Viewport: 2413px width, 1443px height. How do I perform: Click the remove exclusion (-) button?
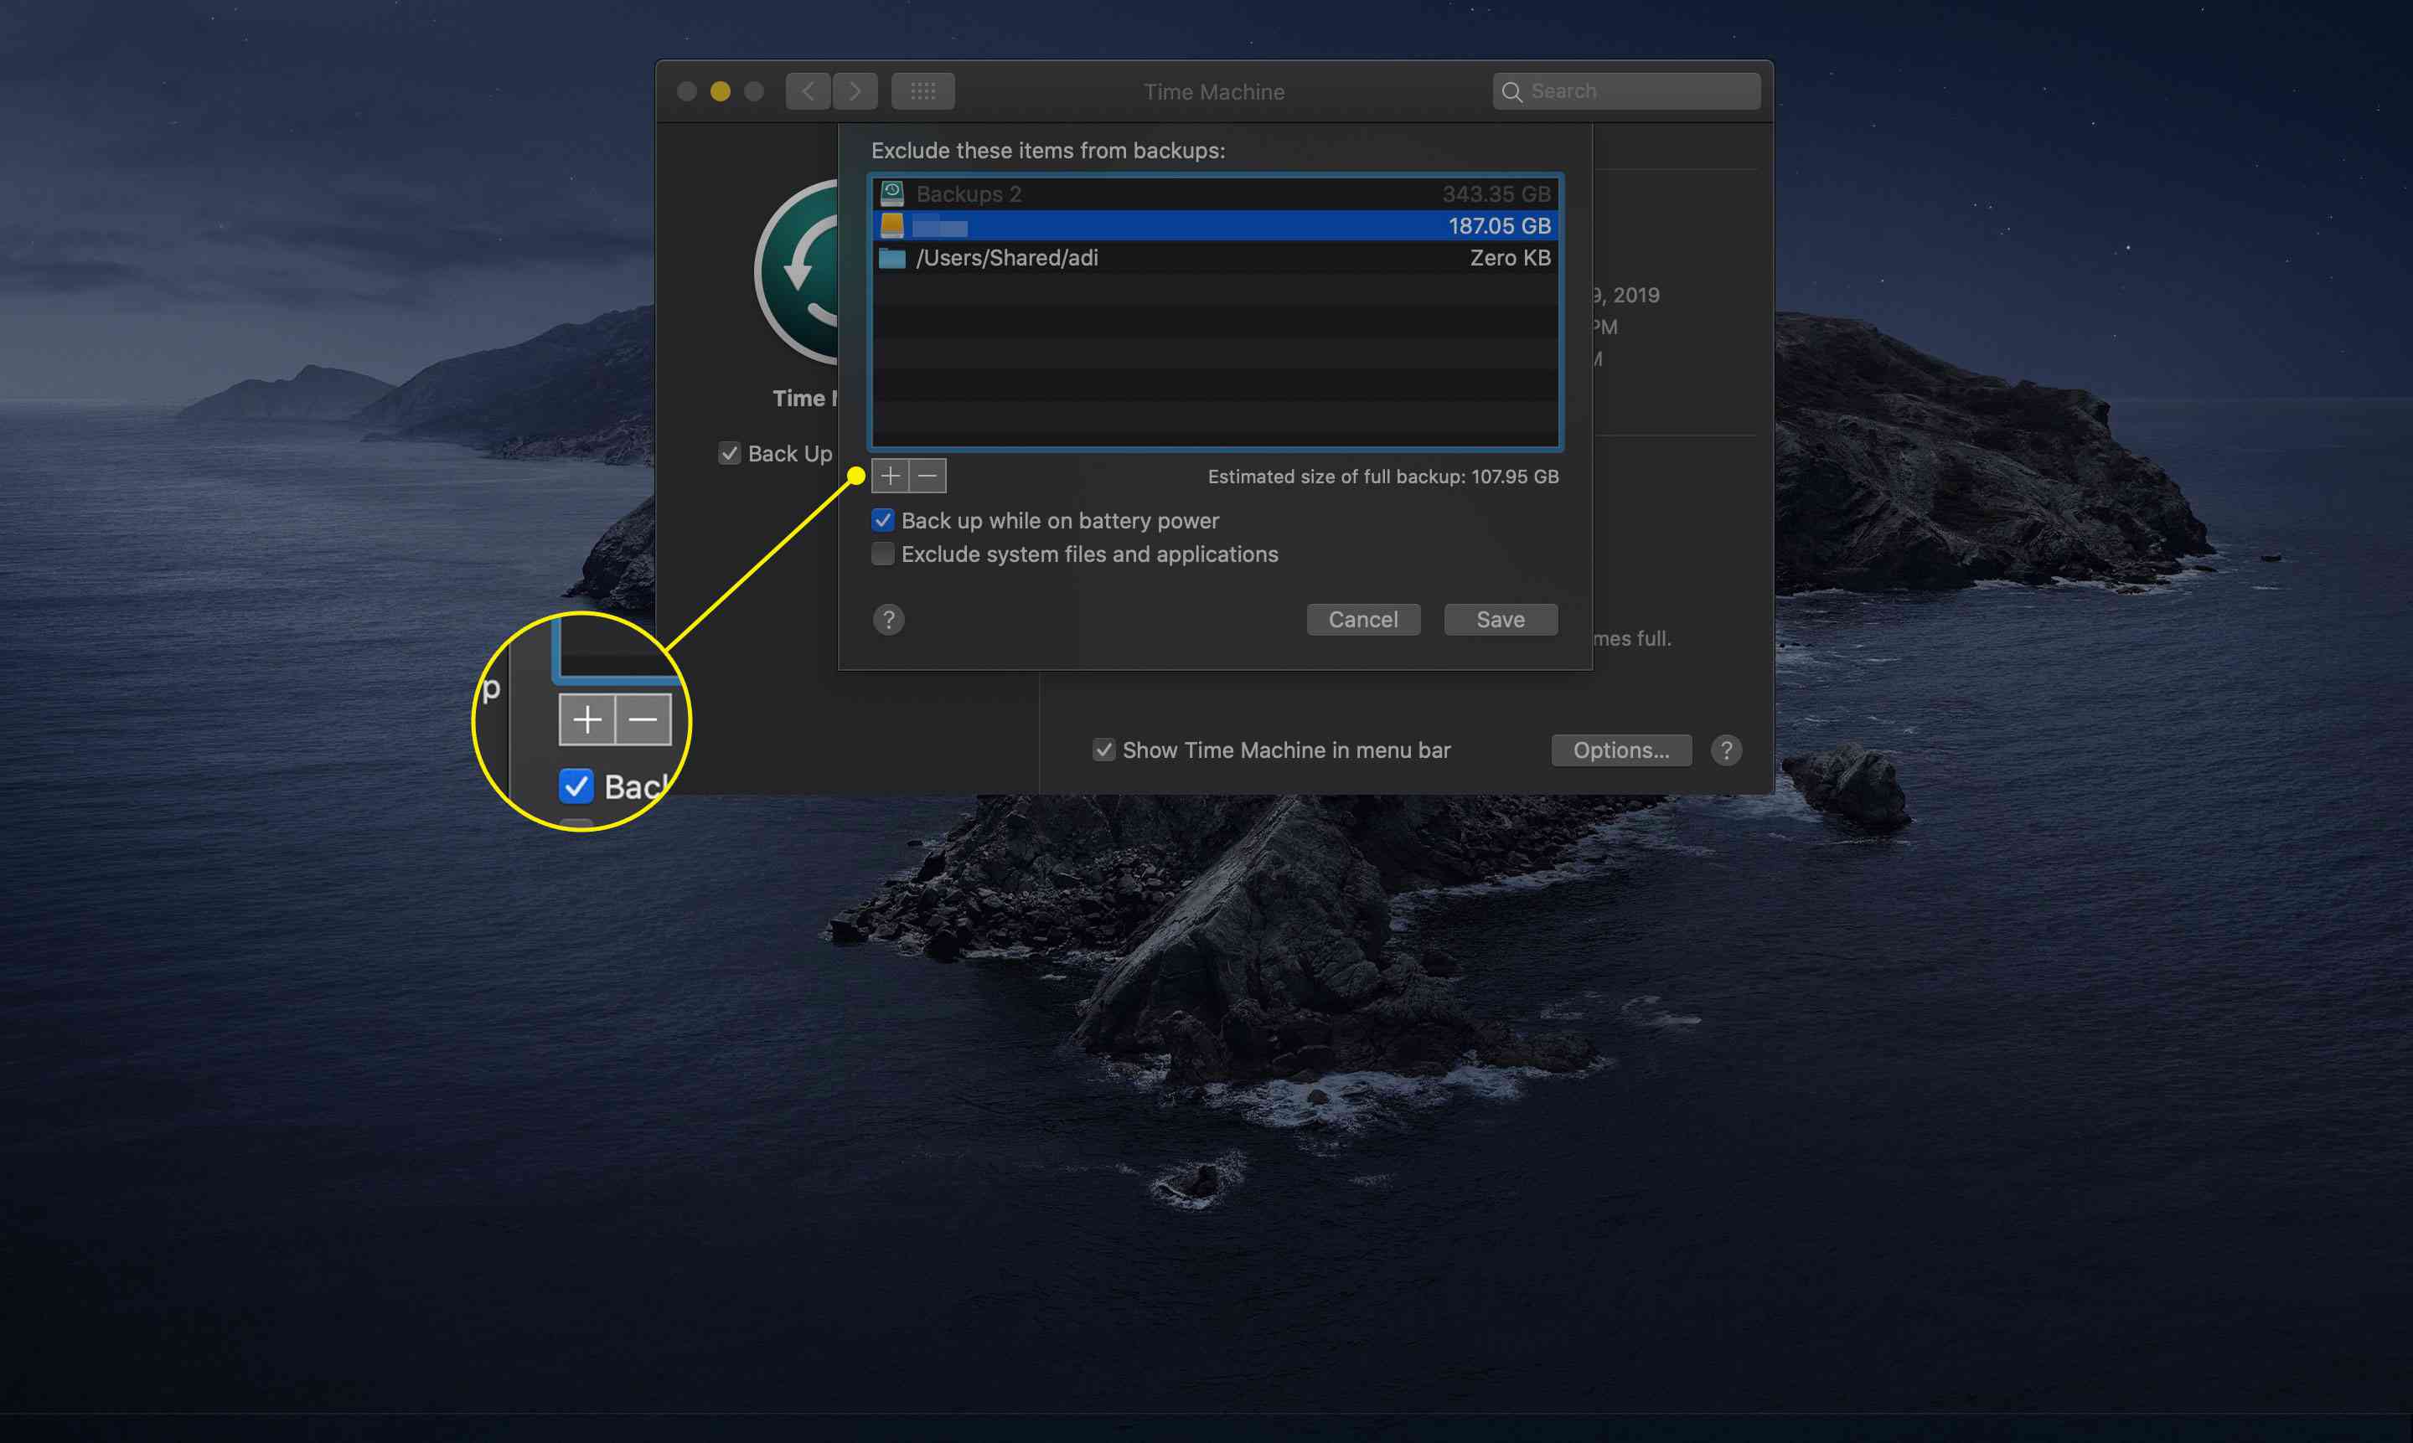[928, 474]
